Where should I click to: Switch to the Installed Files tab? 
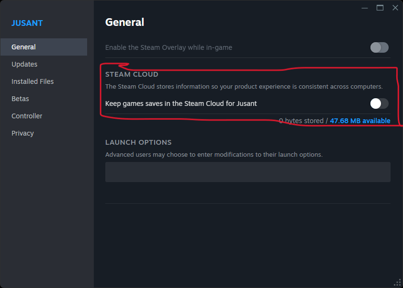click(x=33, y=81)
